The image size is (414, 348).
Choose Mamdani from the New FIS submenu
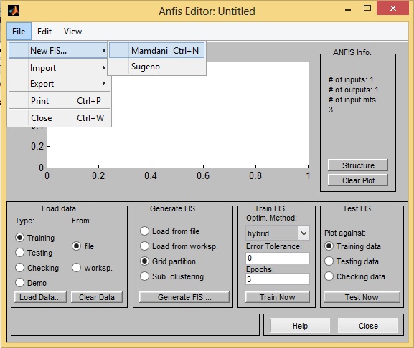[156, 50]
